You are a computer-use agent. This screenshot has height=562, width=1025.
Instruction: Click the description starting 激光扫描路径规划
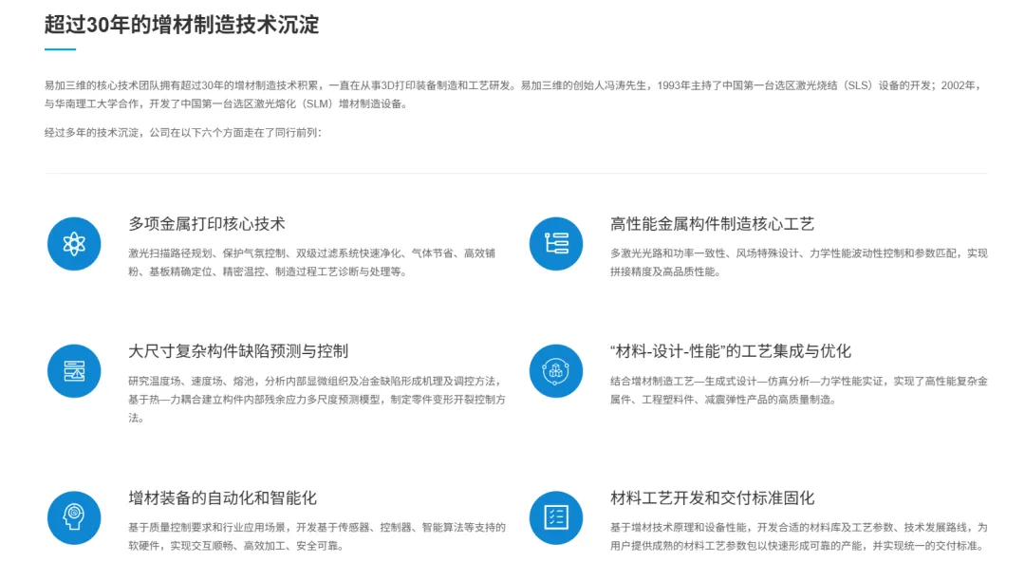tap(312, 262)
